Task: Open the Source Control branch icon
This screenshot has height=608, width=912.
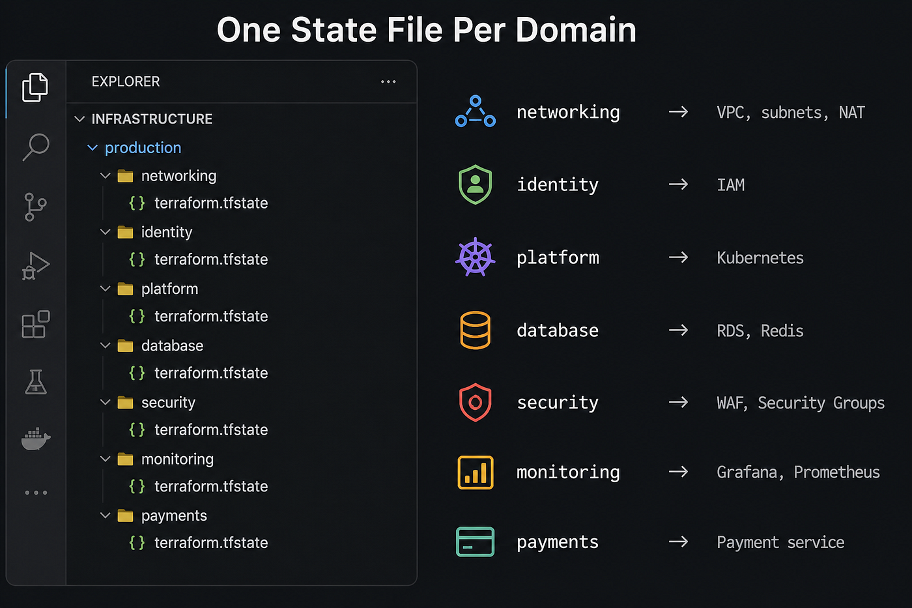Action: 35,207
